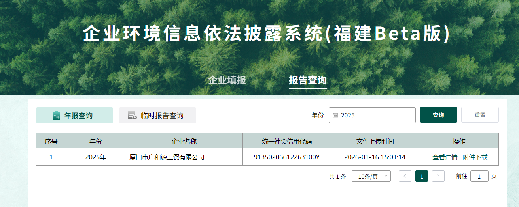This screenshot has height=207, width=519.
Task: Click the 统一社会信用代码 column header
Action: (x=287, y=141)
